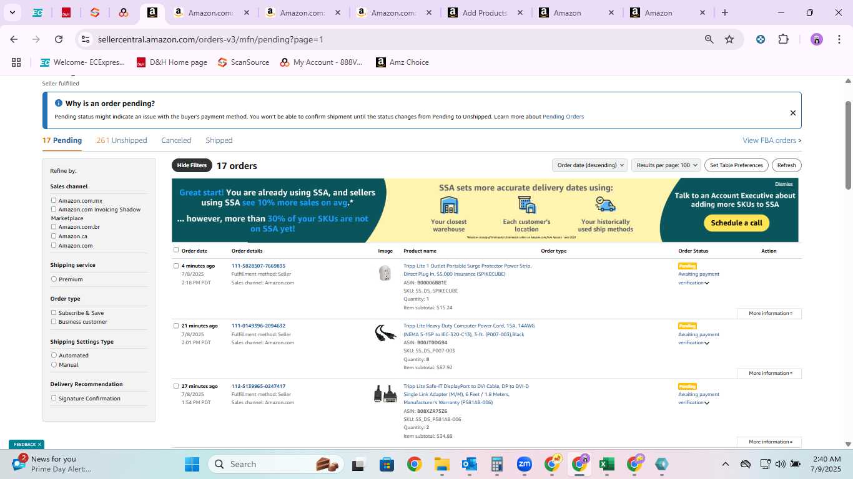Open More information for power cord order

769,373
